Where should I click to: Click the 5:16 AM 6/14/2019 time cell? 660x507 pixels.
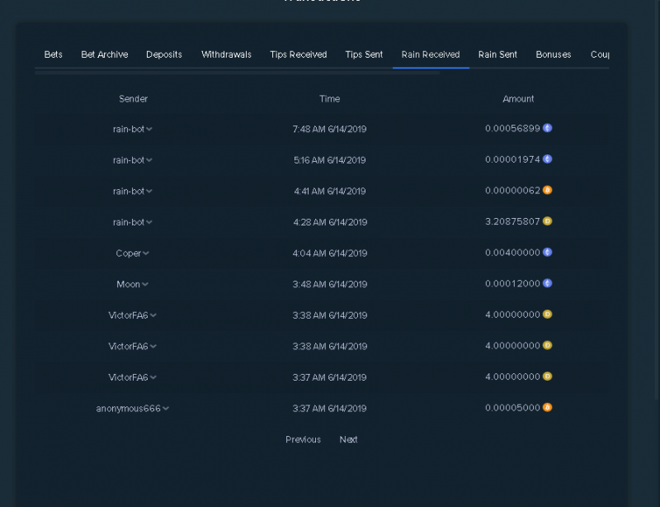point(329,160)
